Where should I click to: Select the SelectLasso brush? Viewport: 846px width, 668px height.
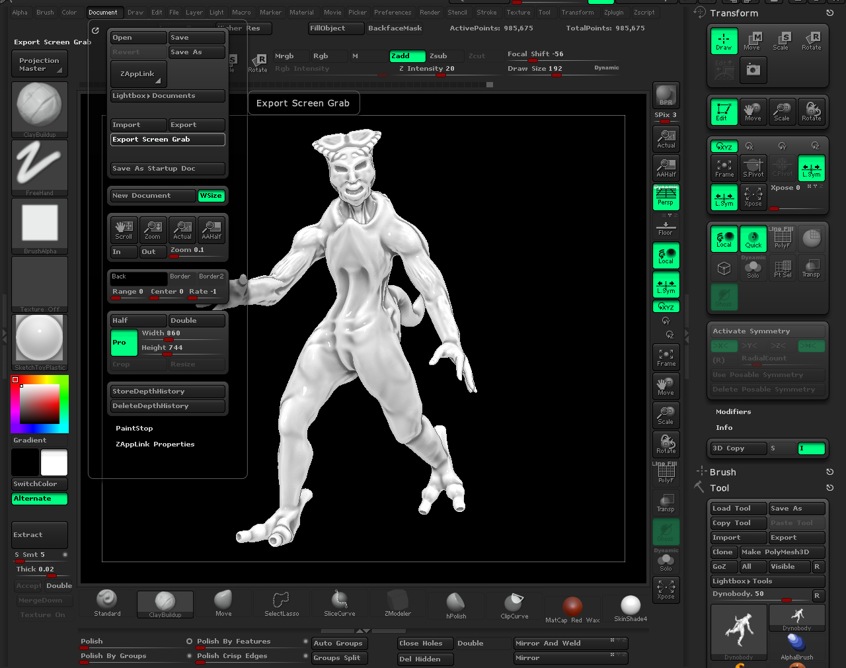(x=282, y=602)
